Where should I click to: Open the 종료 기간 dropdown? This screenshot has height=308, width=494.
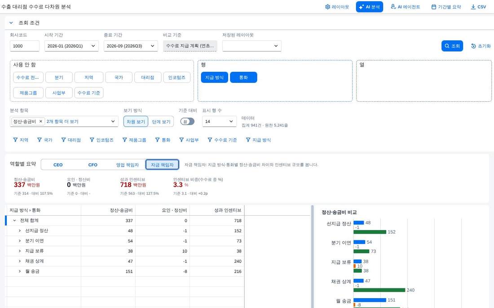tap(130, 46)
